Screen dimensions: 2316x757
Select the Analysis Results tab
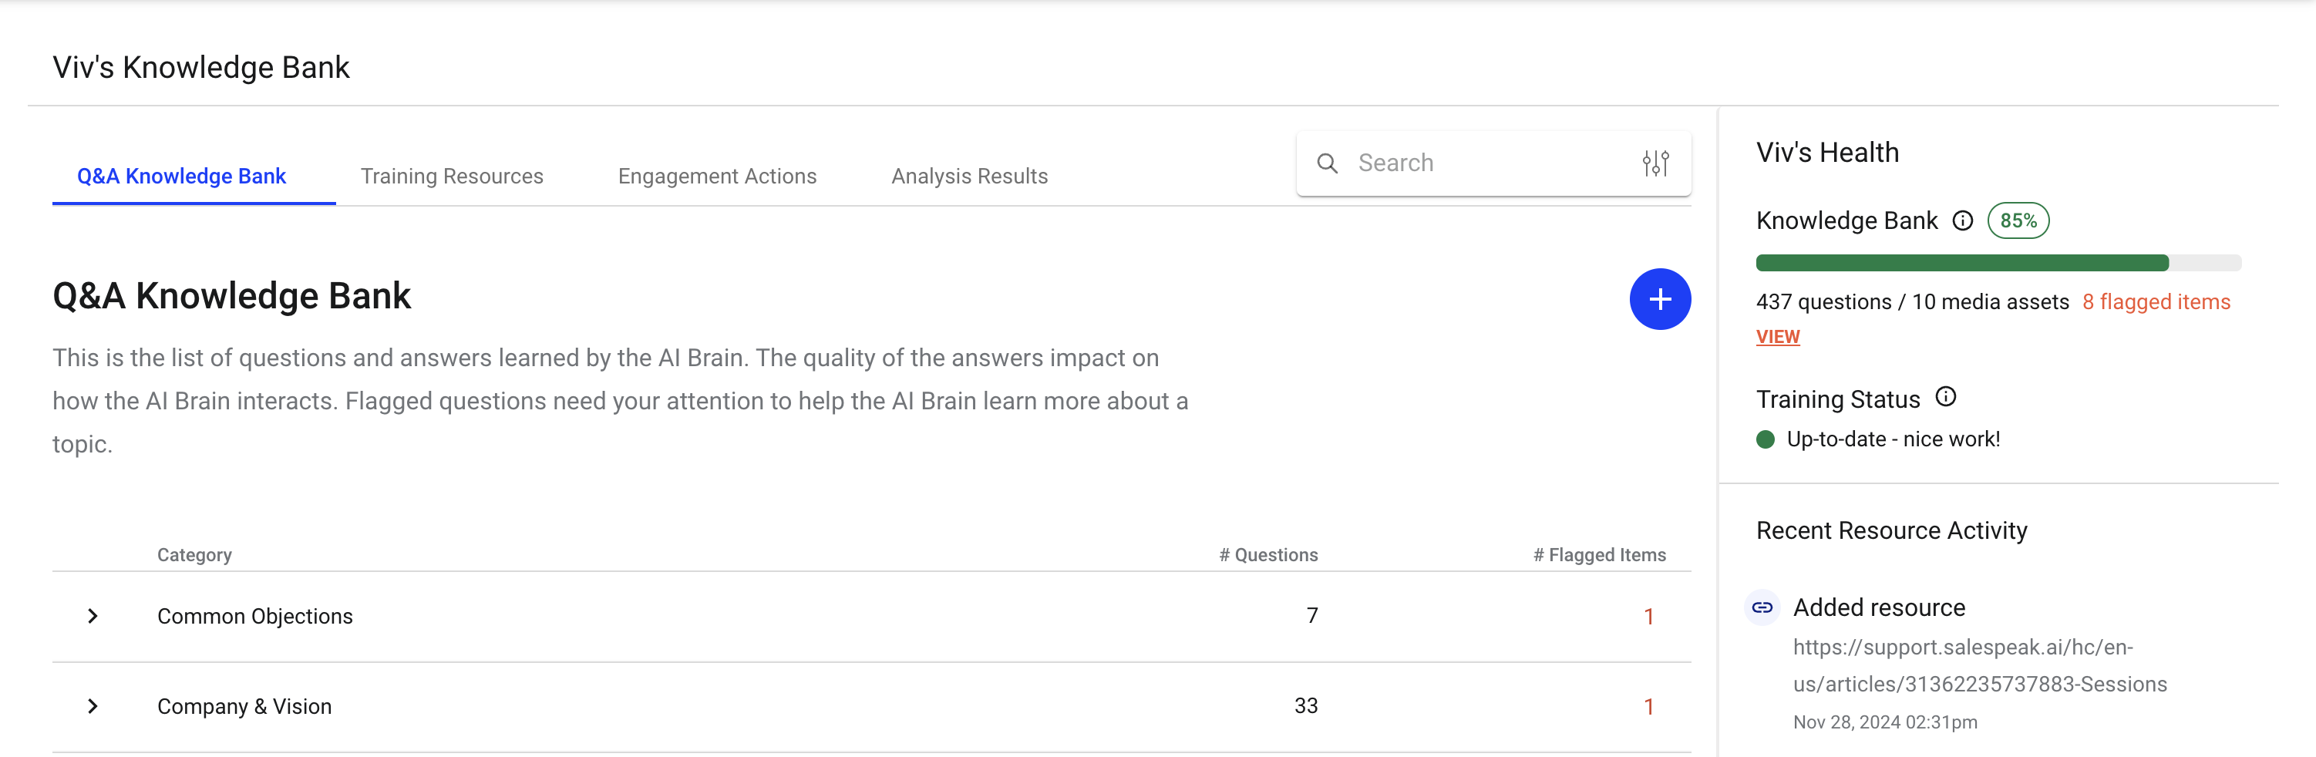point(969,177)
